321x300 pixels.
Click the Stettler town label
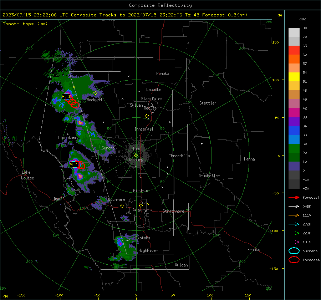[208, 103]
